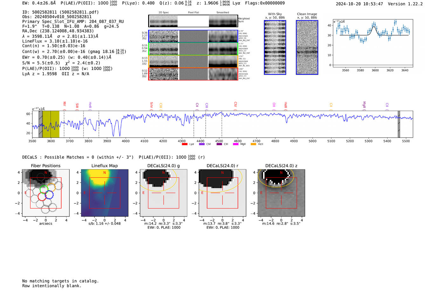Image resolution: width=445 pixels, height=303 pixels.
Task: Click the orange HeII legend swatch
Action: [253, 144]
